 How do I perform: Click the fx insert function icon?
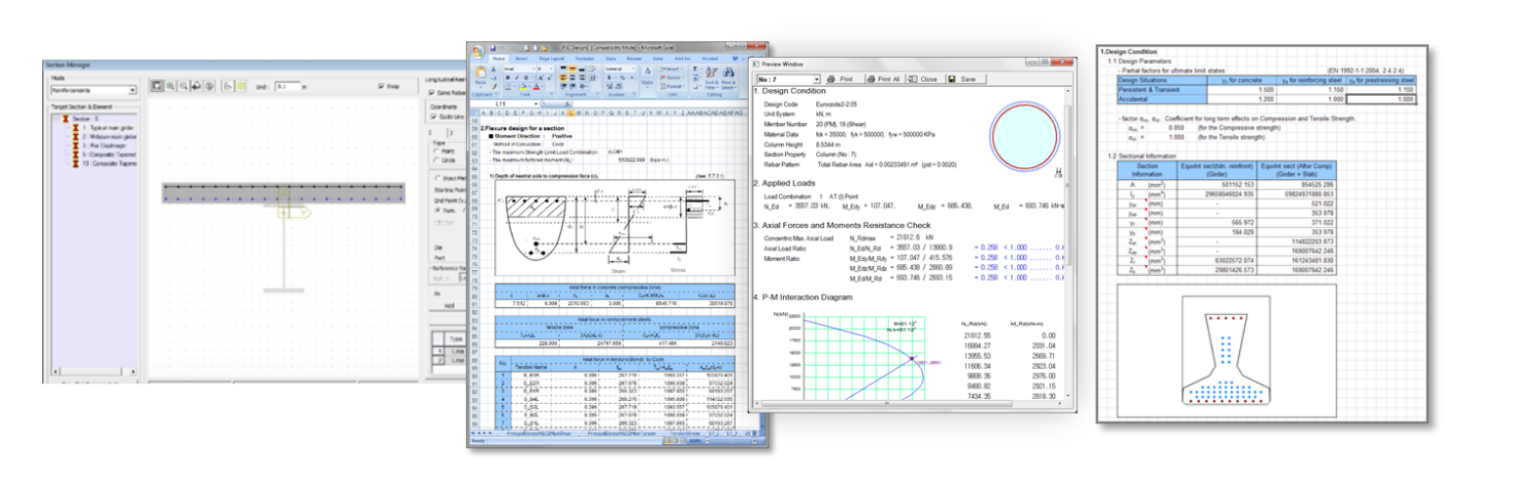pyautogui.click(x=568, y=104)
